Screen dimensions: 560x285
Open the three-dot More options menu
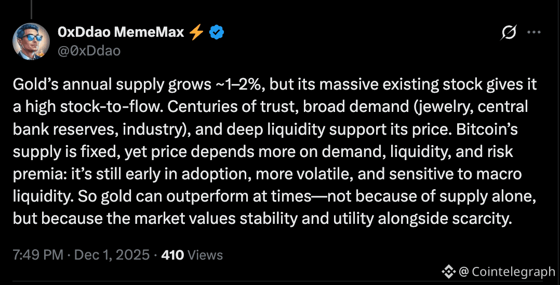point(534,33)
